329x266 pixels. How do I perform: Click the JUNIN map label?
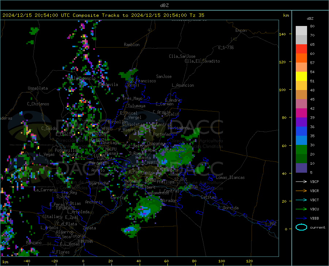pyautogui.click(x=148, y=173)
